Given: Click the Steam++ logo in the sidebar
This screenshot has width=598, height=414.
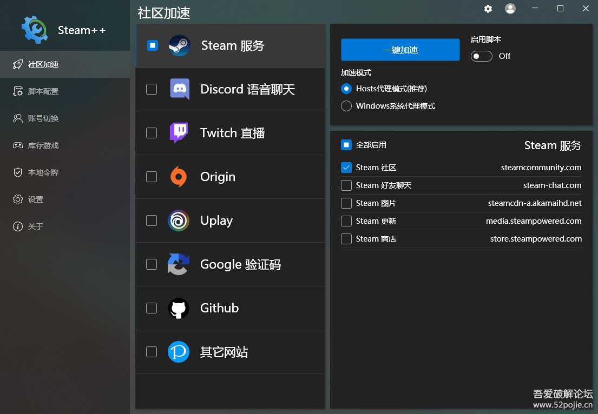Looking at the screenshot, I should [x=34, y=30].
